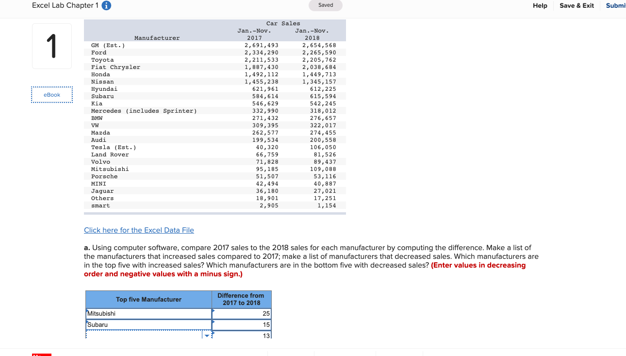Screen dimensions: 626x356
Task: Edit the difference field showing 13
Action: pyautogui.click(x=242, y=336)
